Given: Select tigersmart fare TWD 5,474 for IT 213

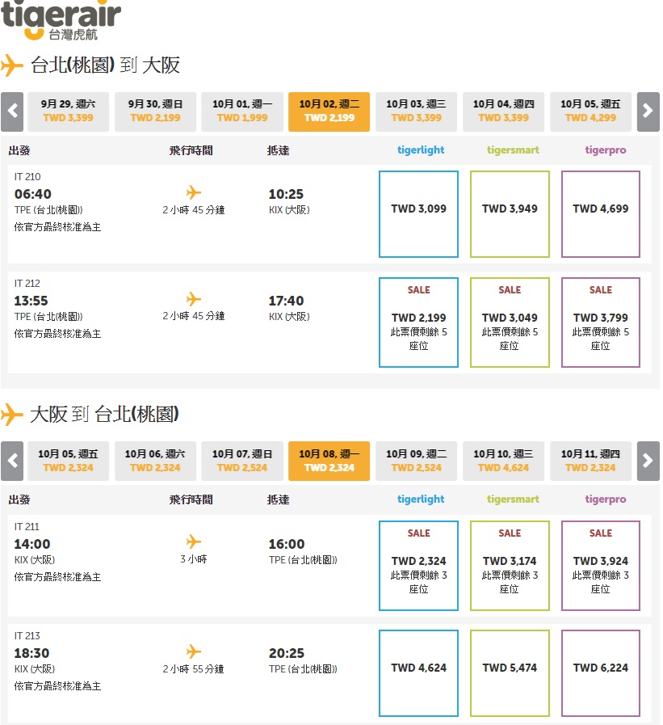Looking at the screenshot, I should [510, 673].
